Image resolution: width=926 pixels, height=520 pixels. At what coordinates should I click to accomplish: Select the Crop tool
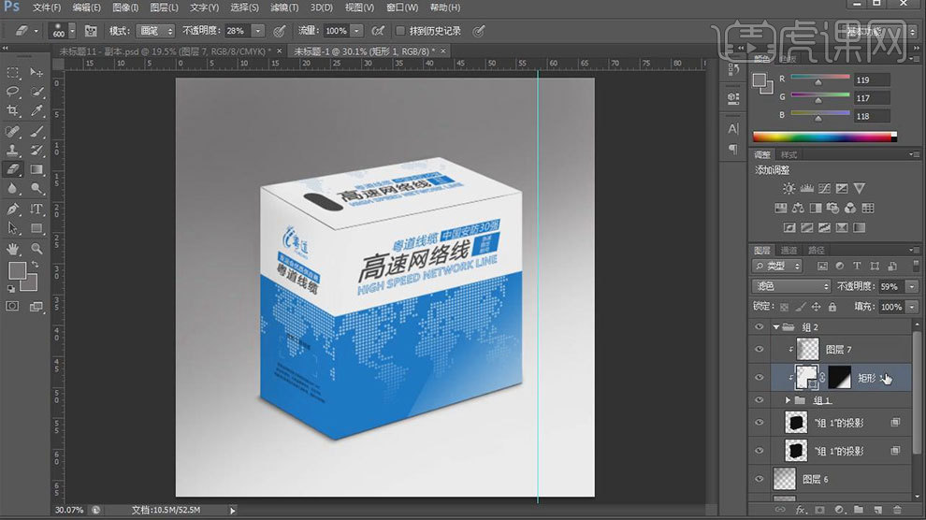coord(12,111)
